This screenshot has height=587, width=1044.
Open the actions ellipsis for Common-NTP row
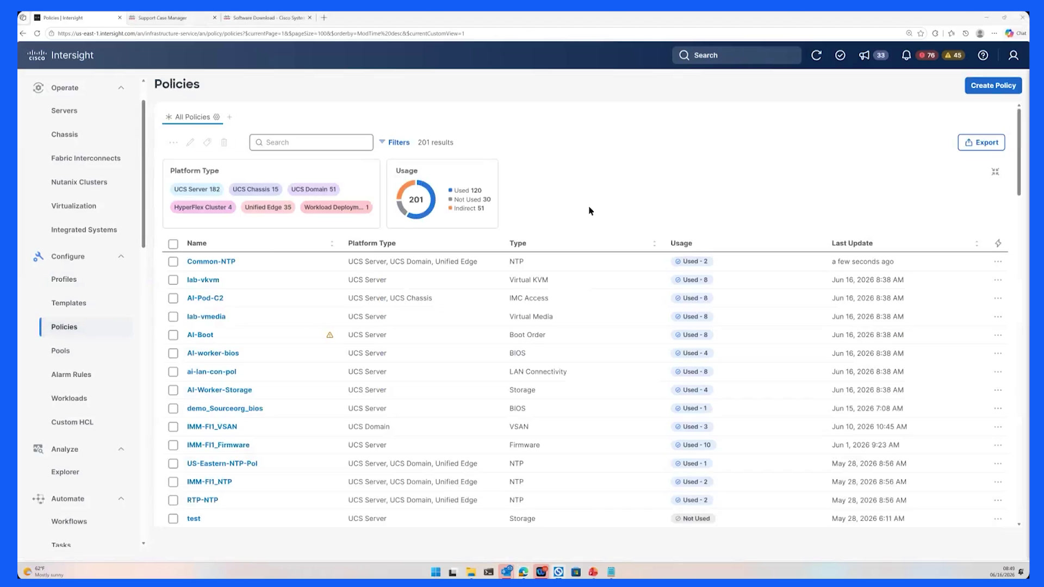click(998, 261)
